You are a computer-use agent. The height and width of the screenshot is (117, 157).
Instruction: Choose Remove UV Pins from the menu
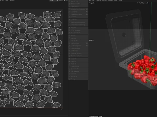(x=78, y=4)
